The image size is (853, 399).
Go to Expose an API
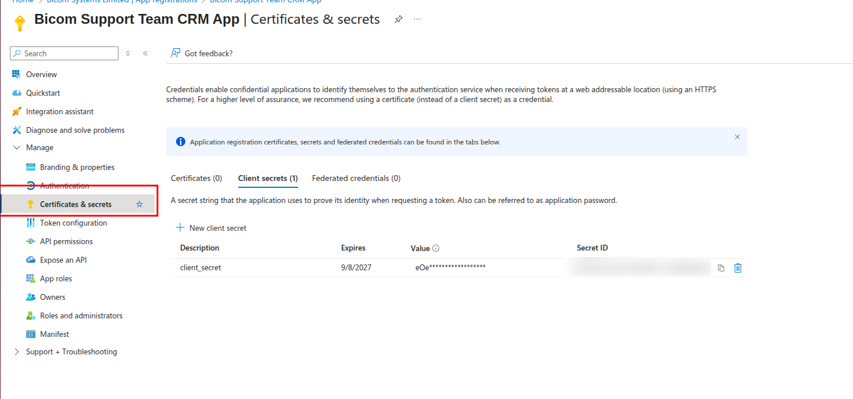[63, 260]
